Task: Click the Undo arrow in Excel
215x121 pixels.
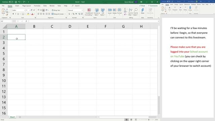Action: pos(19,2)
